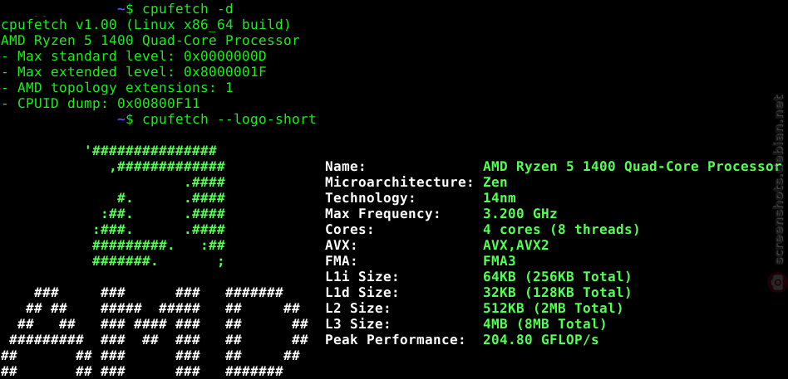Image resolution: width=788 pixels, height=379 pixels.
Task: Click the 'Zen' microarchitecture value
Action: [x=495, y=182]
